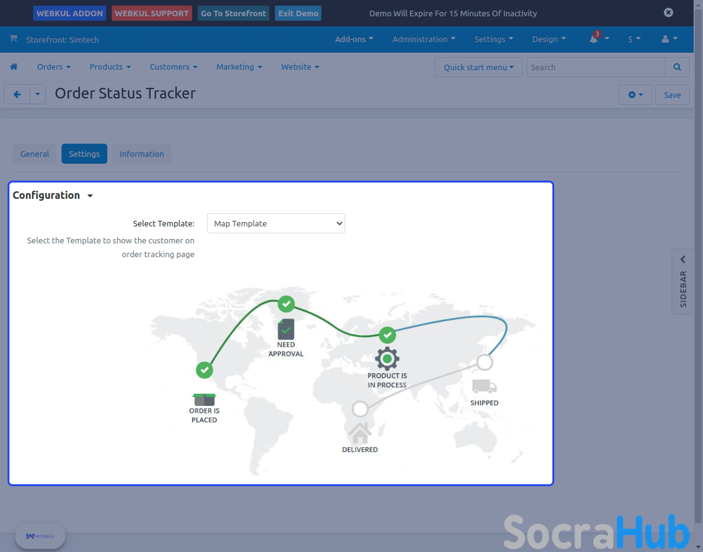The height and width of the screenshot is (552, 703).
Task: Open the Settings top menu
Action: [493, 39]
